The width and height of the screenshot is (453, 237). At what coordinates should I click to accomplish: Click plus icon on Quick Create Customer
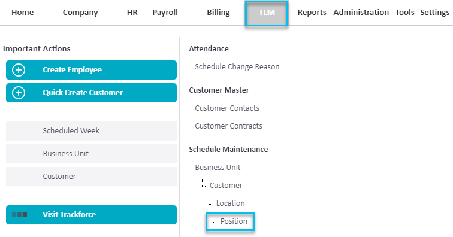click(19, 93)
